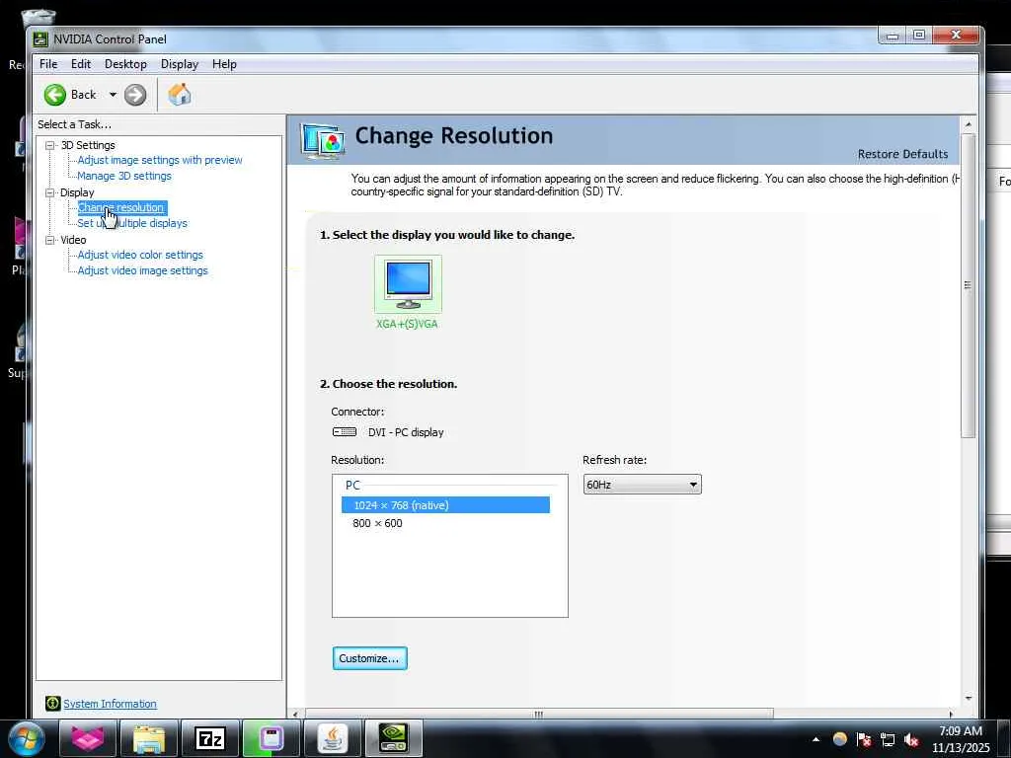The height and width of the screenshot is (758, 1011).
Task: Click the horizontal scrollbar thumb
Action: pos(538,714)
